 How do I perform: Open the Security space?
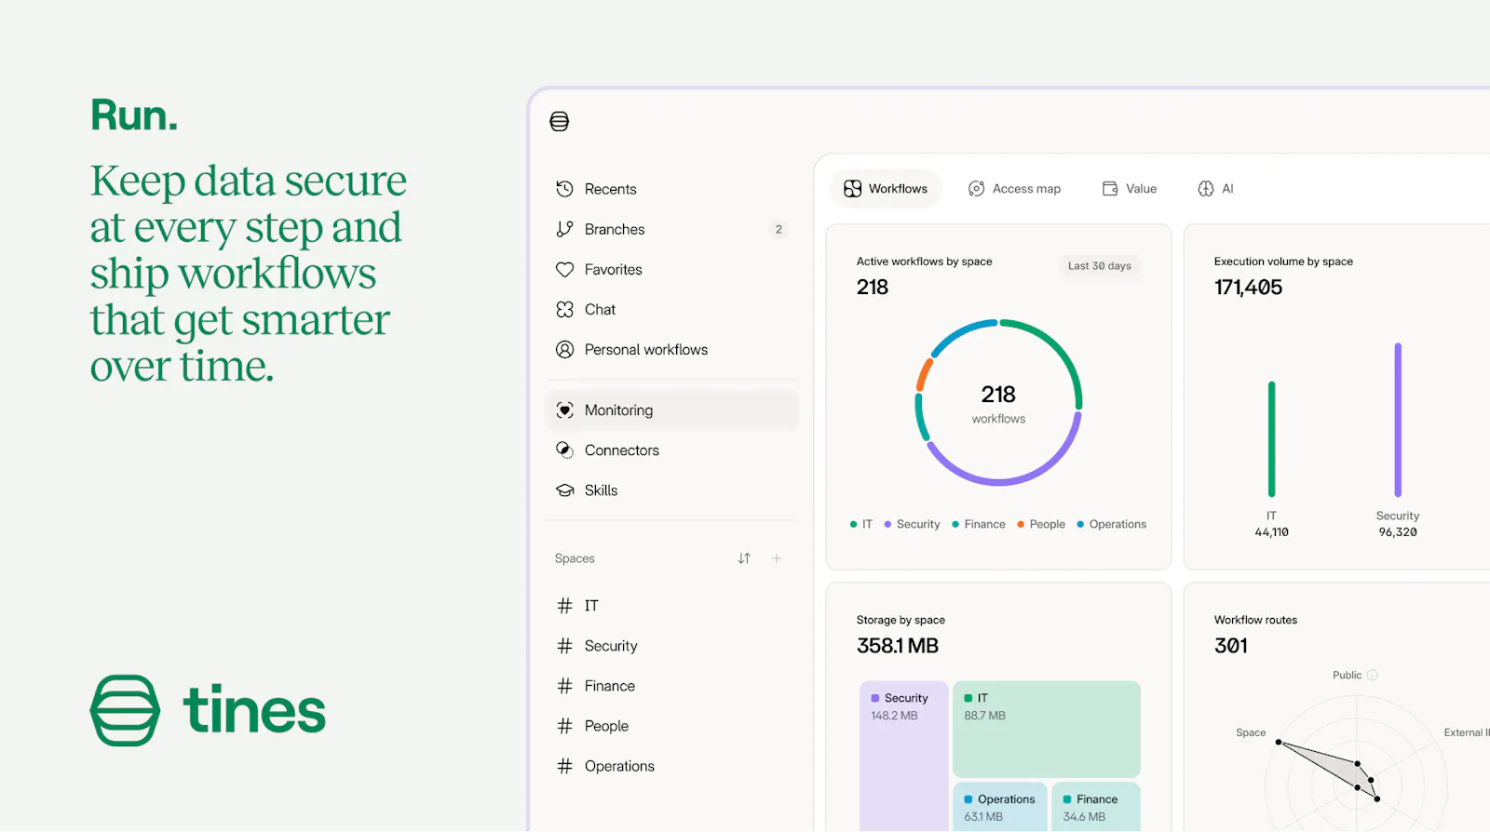(x=671, y=646)
